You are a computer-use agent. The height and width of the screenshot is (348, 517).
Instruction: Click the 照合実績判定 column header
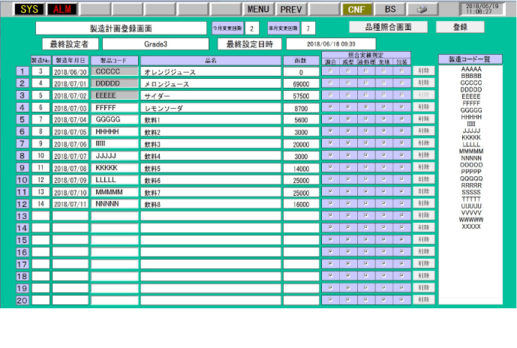coord(366,55)
